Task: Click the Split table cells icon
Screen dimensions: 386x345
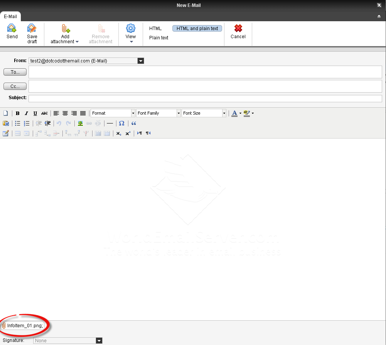Action: point(98,133)
